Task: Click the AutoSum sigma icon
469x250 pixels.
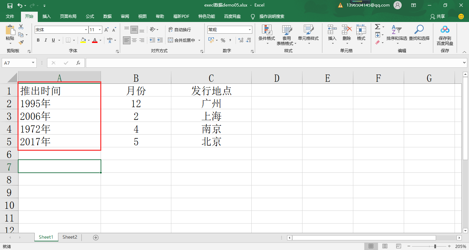Action: [x=377, y=27]
